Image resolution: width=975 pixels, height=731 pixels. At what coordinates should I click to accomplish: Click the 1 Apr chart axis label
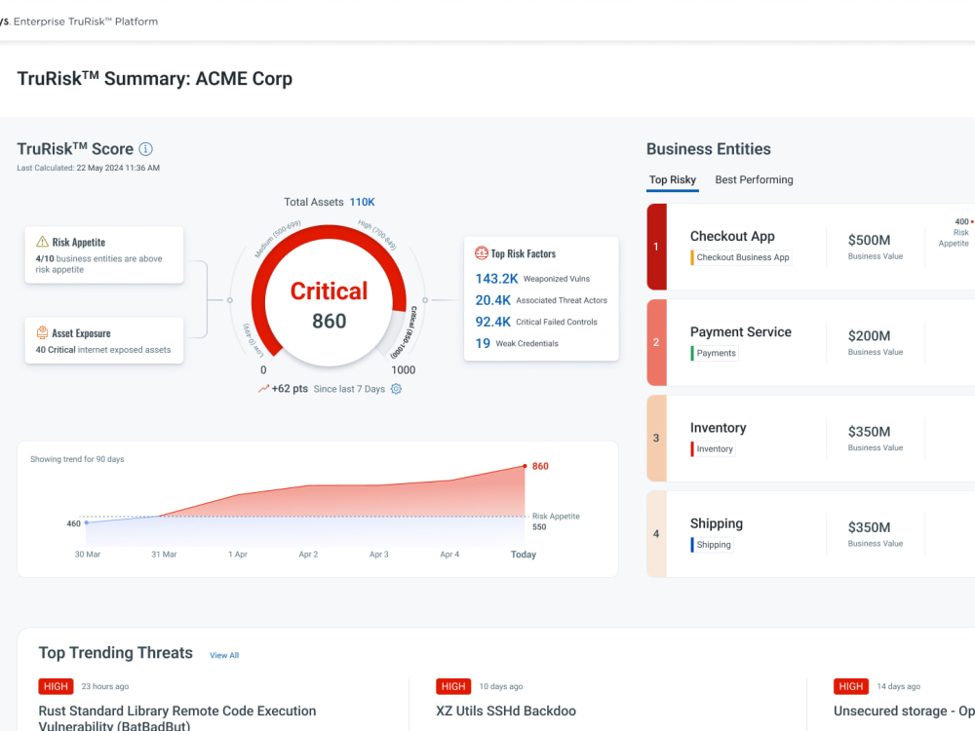[238, 555]
